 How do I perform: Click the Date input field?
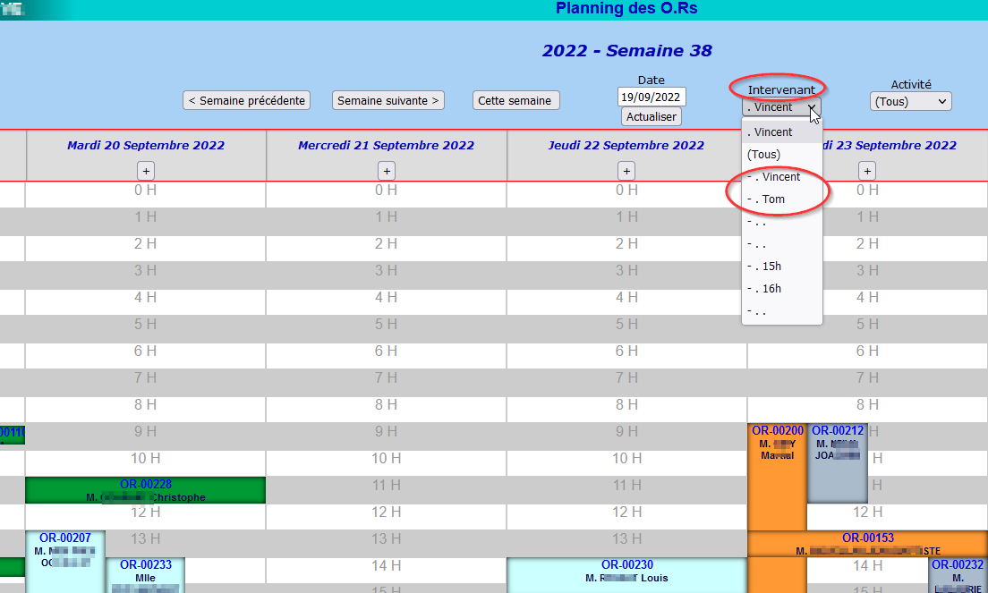tap(652, 97)
